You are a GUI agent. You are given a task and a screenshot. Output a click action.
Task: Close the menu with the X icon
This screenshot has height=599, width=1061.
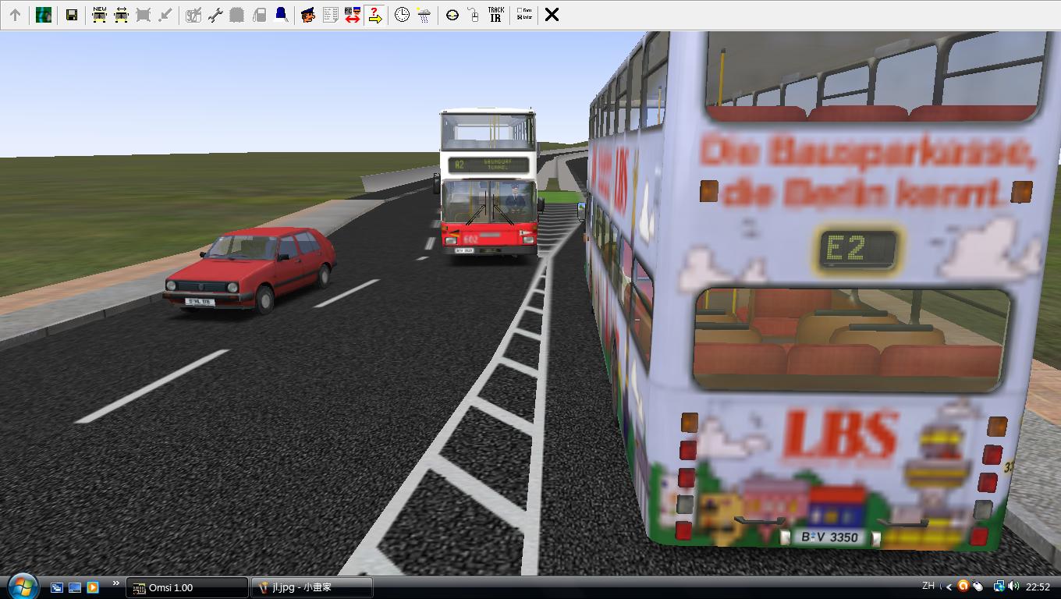(552, 15)
